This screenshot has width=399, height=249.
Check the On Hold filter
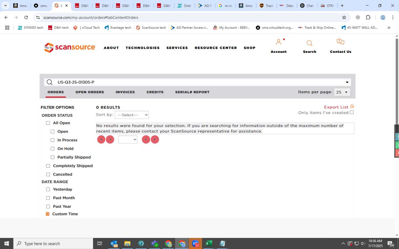coord(52,149)
